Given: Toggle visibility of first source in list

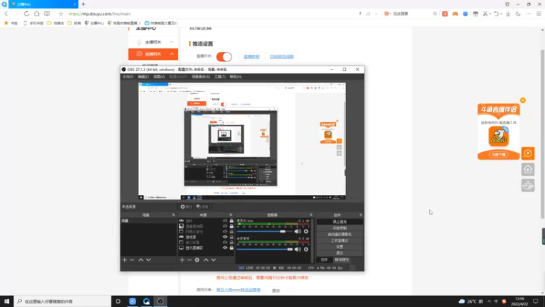Looking at the screenshot, I should coord(225,220).
